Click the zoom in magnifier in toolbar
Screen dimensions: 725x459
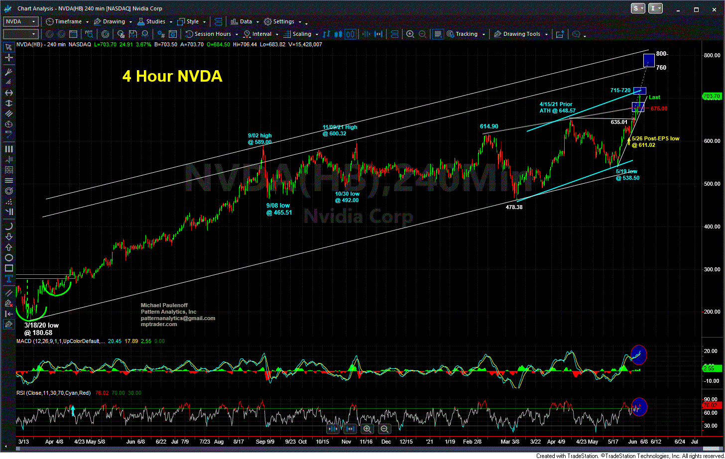pyautogui.click(x=410, y=34)
